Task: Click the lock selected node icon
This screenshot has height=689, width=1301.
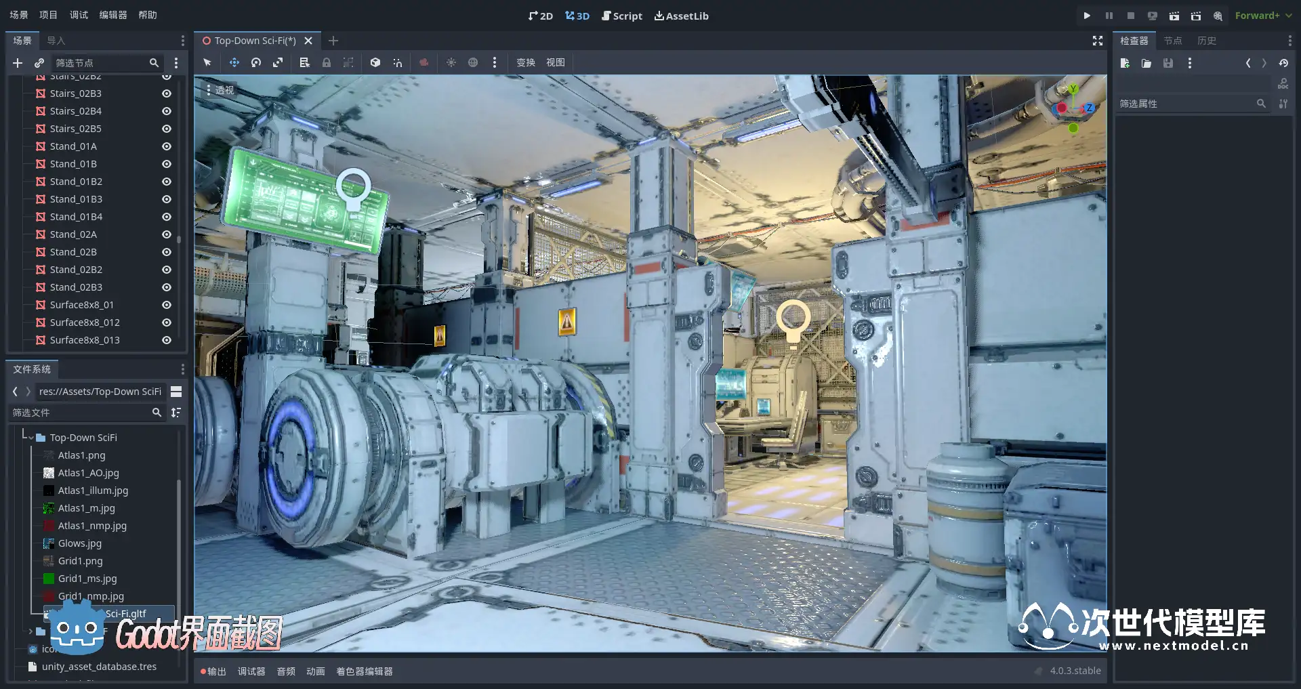Action: tap(327, 62)
